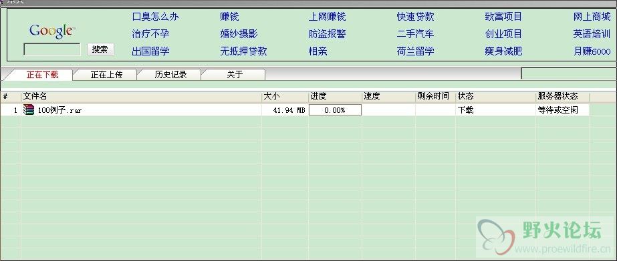Switch to the 正在下载 tab
617x261 pixels.
coord(41,75)
